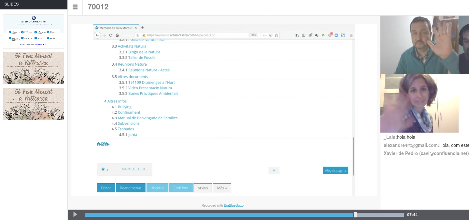Click the browser back arrow

(x=97, y=35)
